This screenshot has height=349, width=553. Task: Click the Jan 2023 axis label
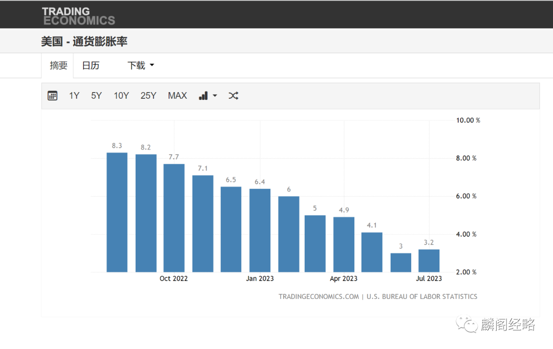[260, 278]
